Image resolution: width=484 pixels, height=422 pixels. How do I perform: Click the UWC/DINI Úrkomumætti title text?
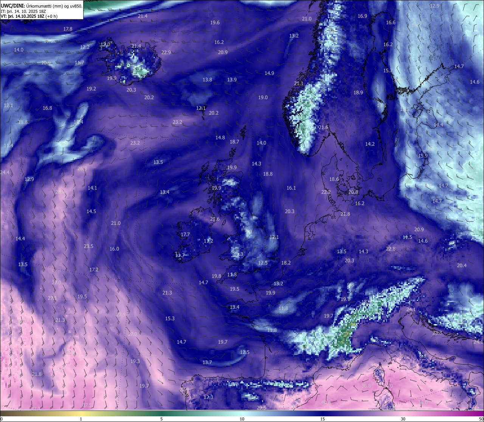(42, 6)
